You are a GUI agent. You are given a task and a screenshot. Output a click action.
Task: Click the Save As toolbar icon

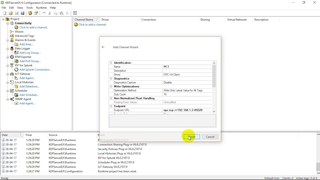point(22,13)
